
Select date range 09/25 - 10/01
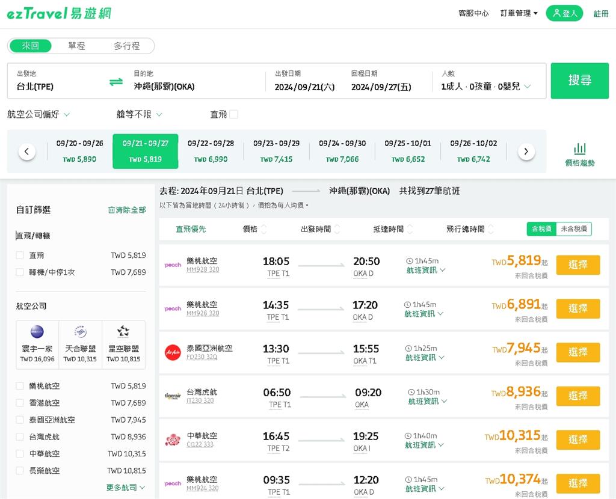point(408,151)
